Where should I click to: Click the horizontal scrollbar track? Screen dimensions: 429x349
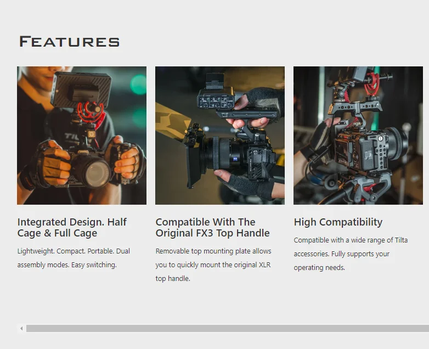click(228, 328)
